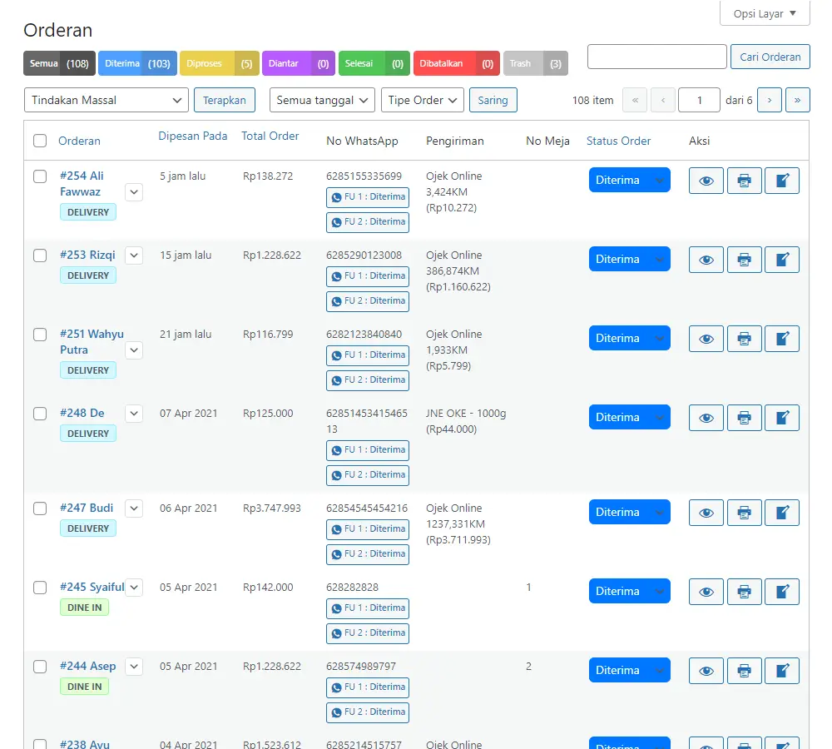Click the Saring filter button

click(x=493, y=100)
